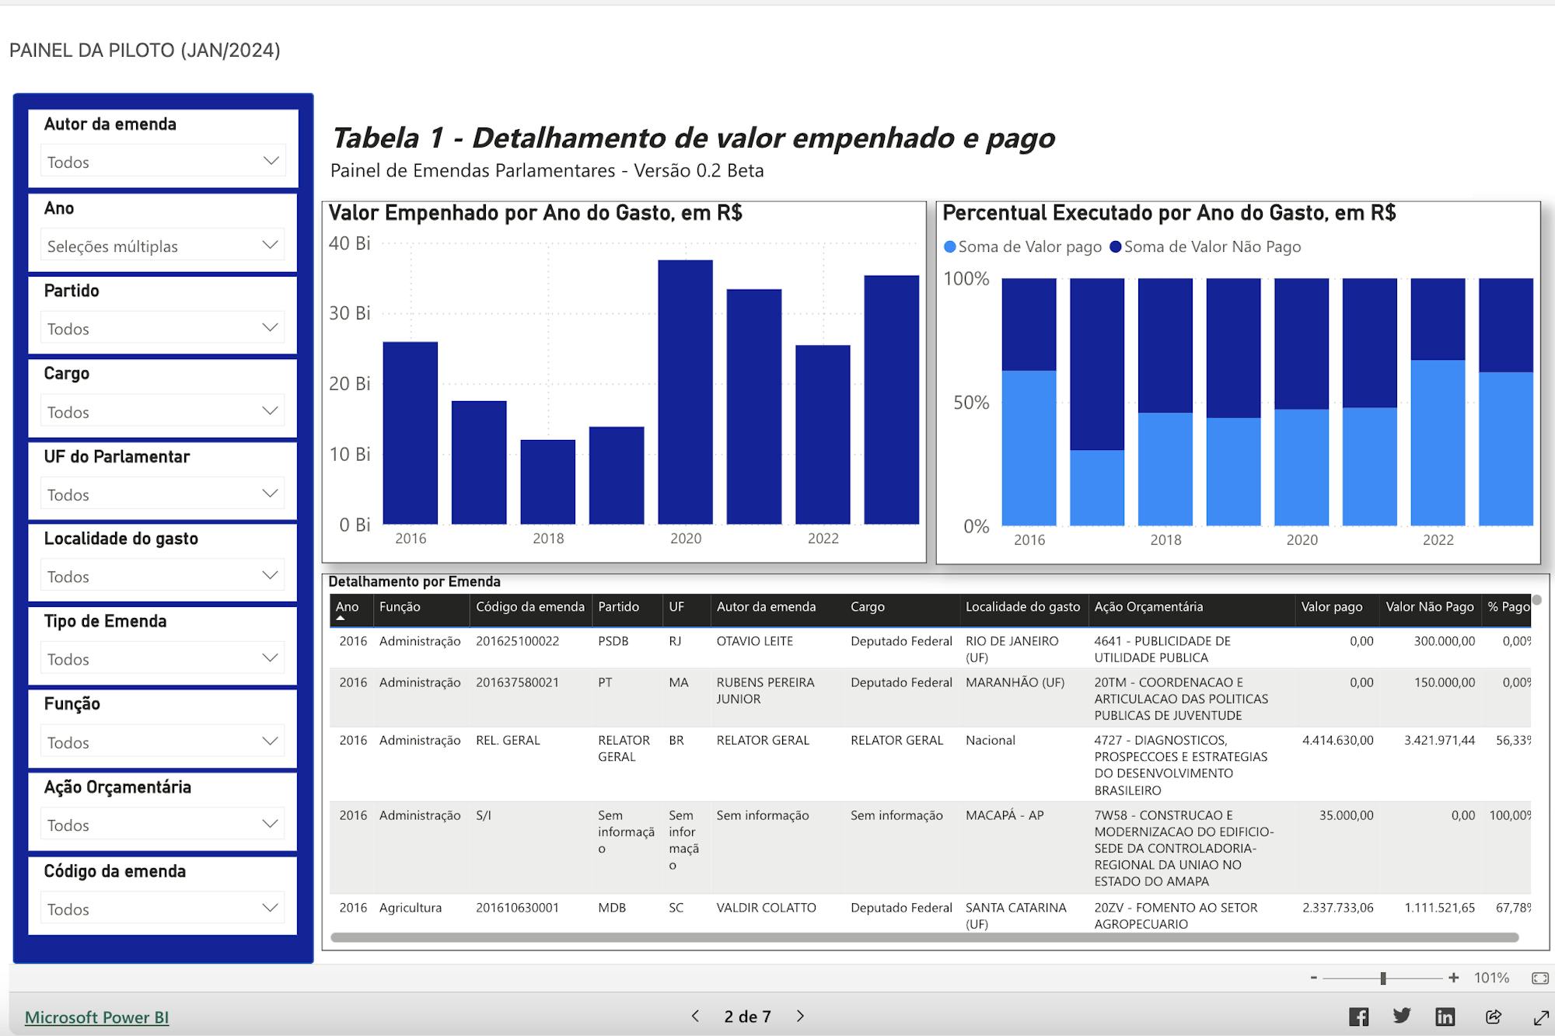Adjust the zoom level slider

(x=1383, y=978)
